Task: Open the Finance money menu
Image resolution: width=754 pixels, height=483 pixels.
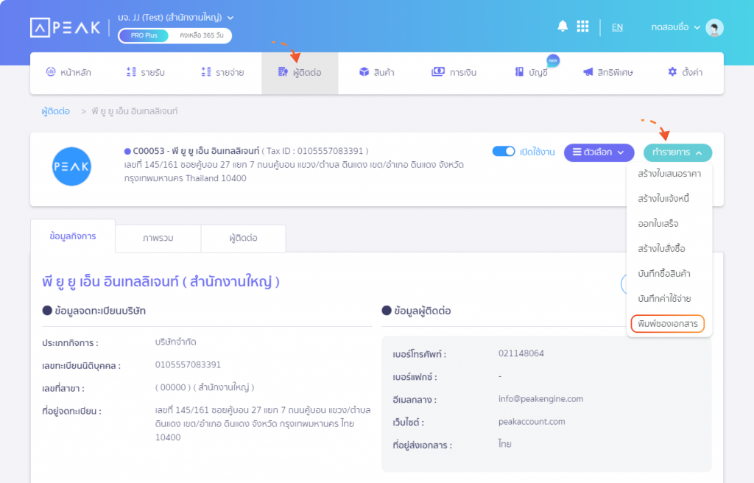Action: [451, 72]
